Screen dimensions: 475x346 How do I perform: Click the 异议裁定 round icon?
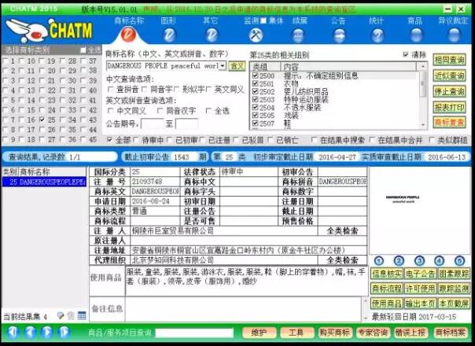click(452, 35)
